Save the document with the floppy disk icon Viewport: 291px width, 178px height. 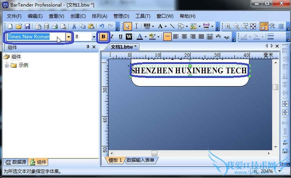pyautogui.click(x=27, y=26)
